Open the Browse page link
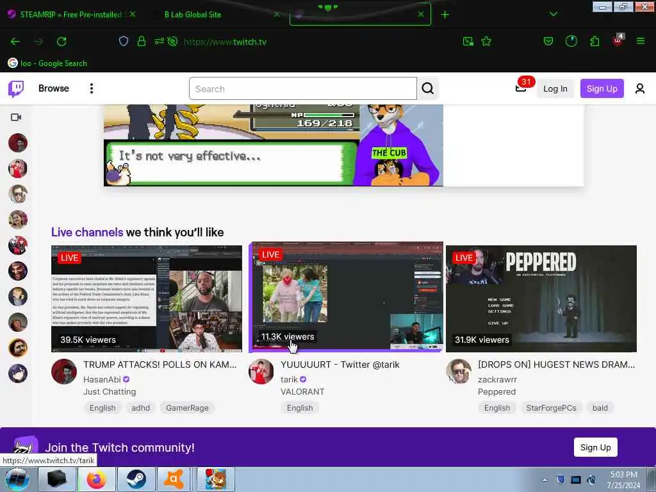This screenshot has width=656, height=492. [54, 88]
